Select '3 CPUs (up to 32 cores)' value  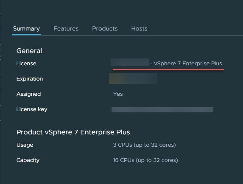145,145
